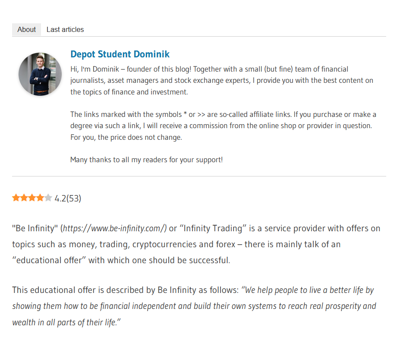
Task: Click the "This educational offer is described" sentence
Action: point(125,290)
